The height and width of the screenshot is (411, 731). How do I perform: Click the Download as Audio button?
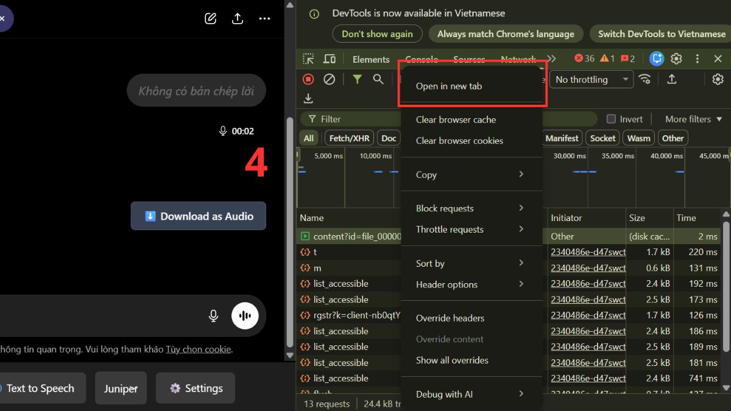(199, 216)
